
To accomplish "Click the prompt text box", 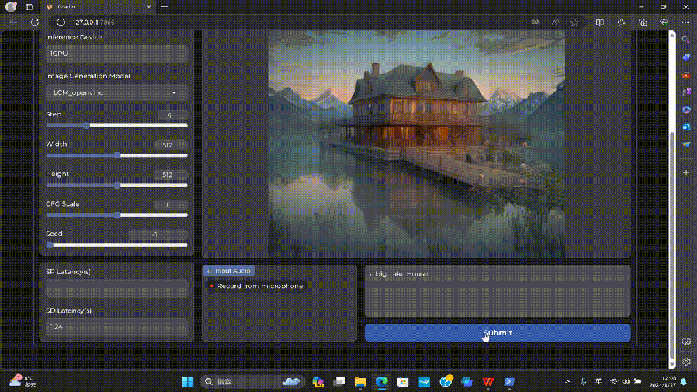I will tap(497, 291).
